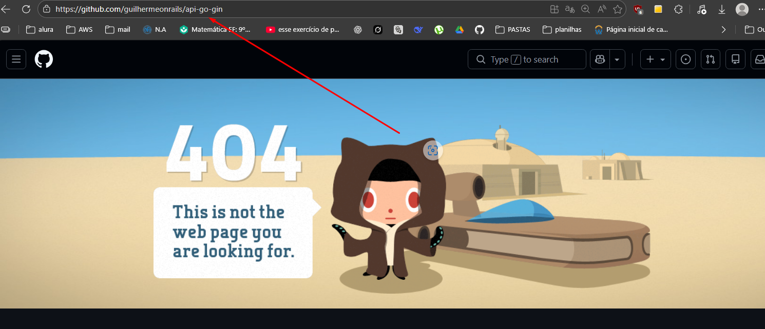
Task: Open the plus Create new dropdown
Action: click(x=655, y=59)
